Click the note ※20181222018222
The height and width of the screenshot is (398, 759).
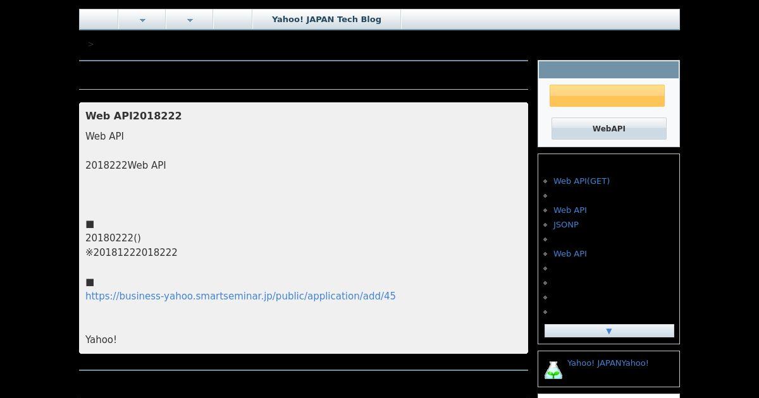click(x=132, y=253)
